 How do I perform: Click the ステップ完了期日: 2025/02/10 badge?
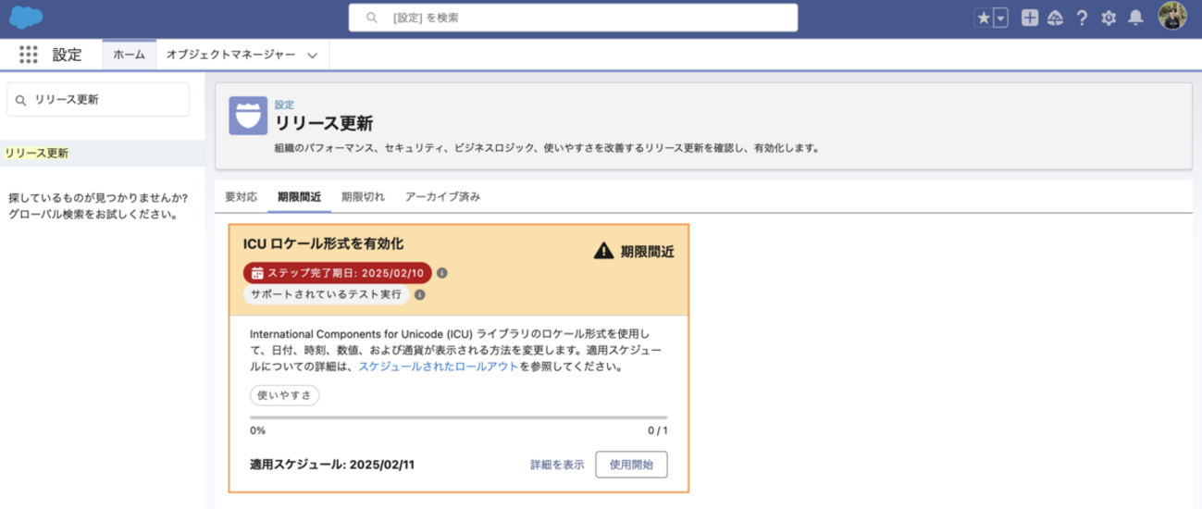click(x=338, y=273)
